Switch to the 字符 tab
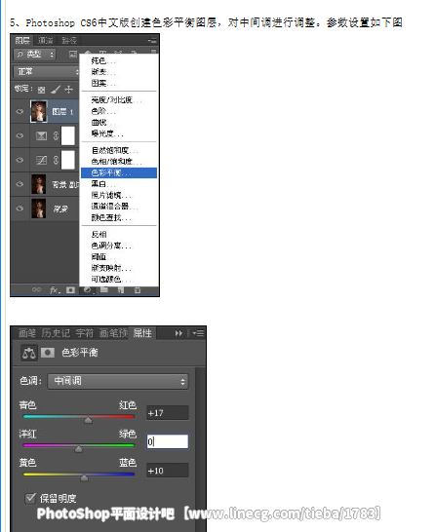This screenshot has width=435, height=532. point(84,333)
